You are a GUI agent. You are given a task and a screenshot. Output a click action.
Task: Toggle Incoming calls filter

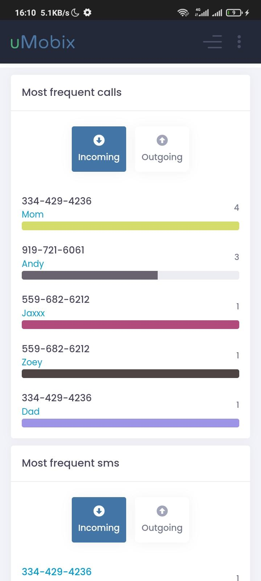click(99, 149)
